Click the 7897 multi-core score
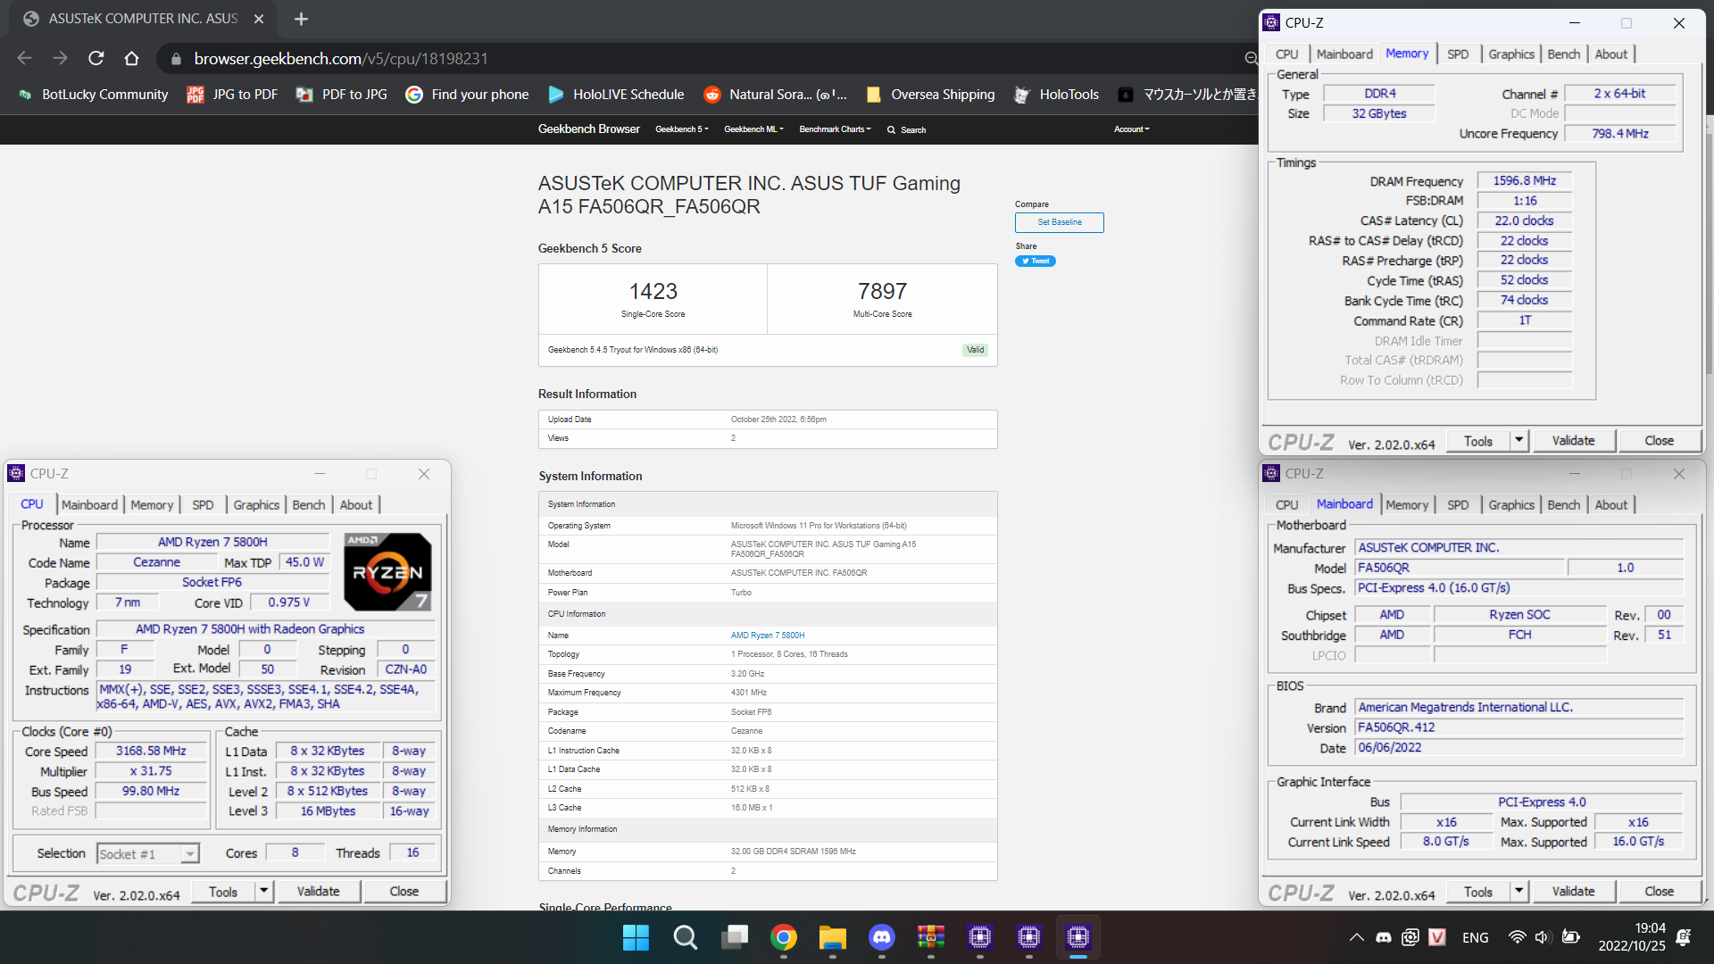This screenshot has height=964, width=1714. pos(882,292)
